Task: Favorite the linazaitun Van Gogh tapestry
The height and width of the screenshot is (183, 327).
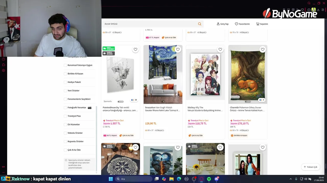Action: [178, 49]
